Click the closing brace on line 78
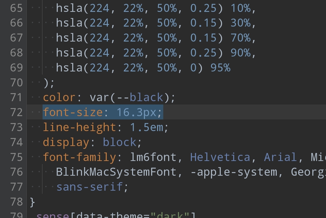326x218 pixels. point(32,202)
